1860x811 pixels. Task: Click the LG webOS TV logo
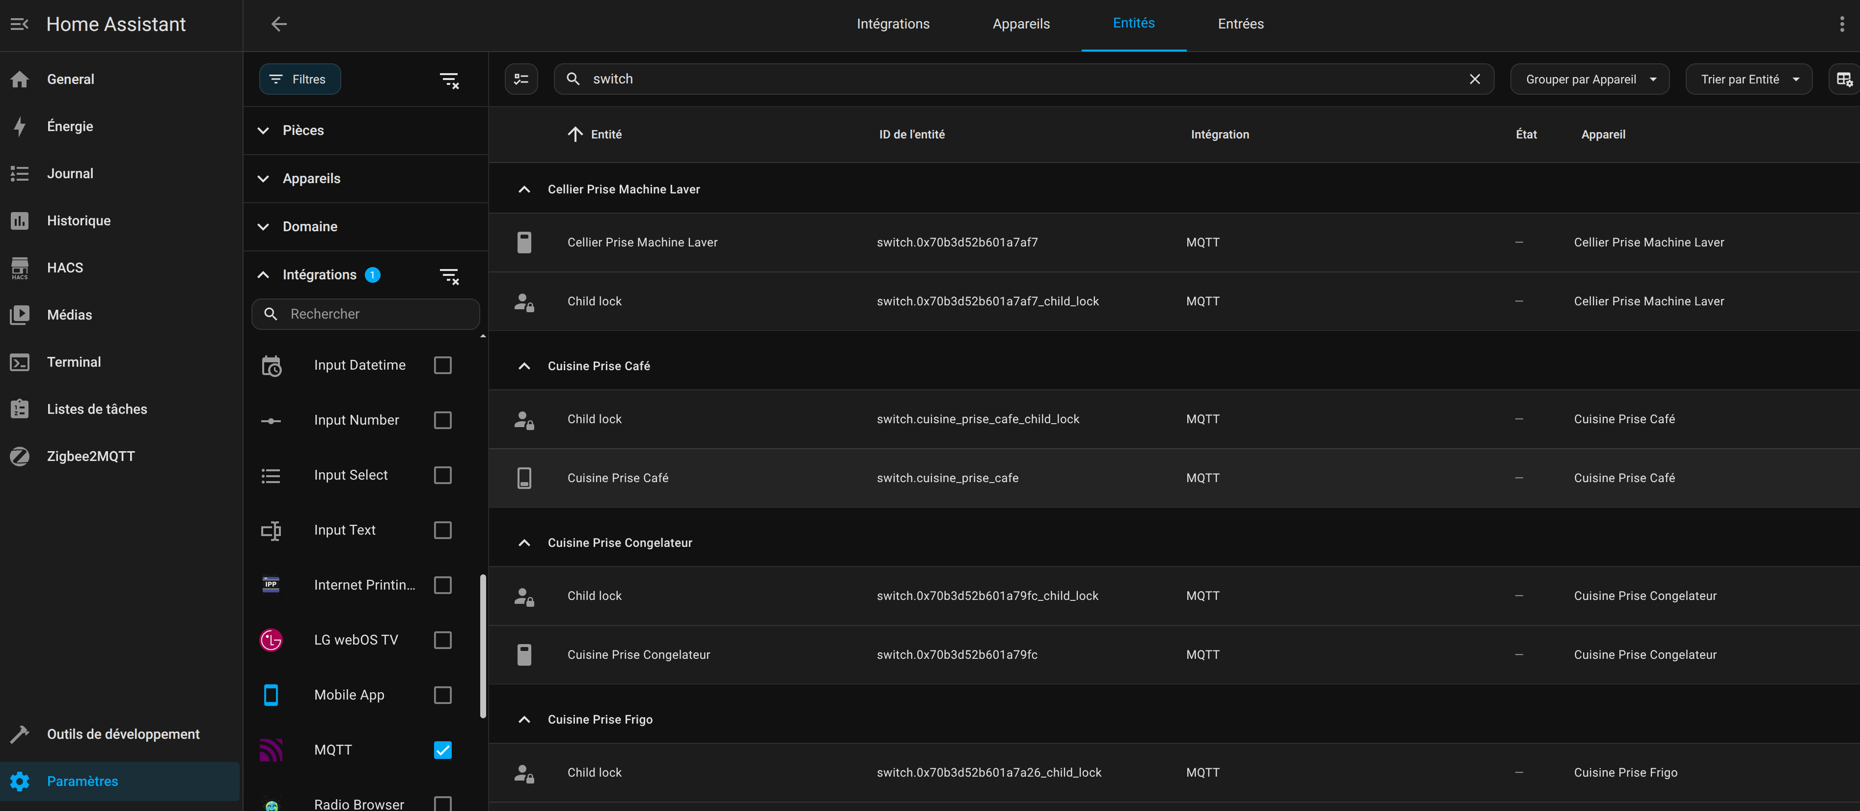[271, 640]
